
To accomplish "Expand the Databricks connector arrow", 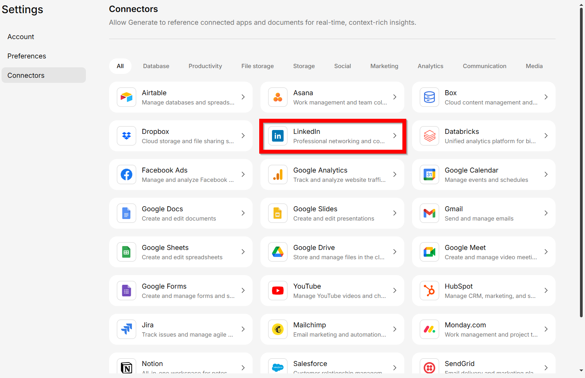I will coord(546,136).
